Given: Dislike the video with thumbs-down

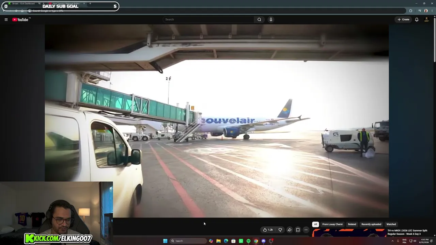Looking at the screenshot, I should (x=280, y=230).
